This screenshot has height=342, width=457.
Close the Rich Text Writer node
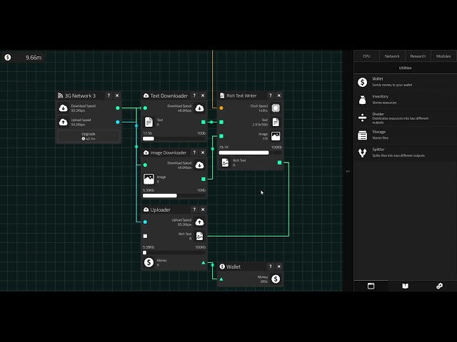tap(279, 95)
